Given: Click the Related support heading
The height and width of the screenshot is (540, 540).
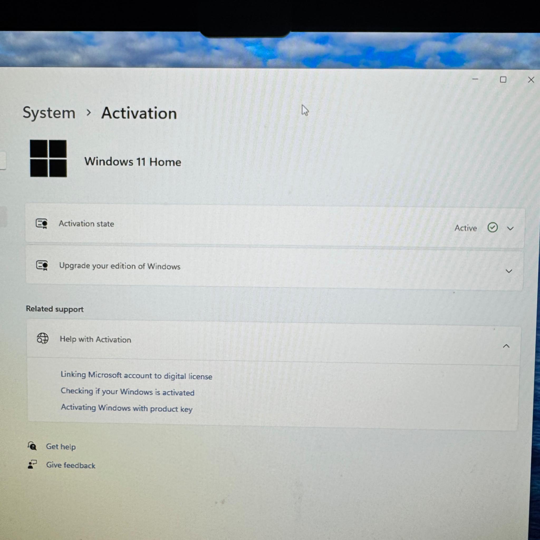Looking at the screenshot, I should pyautogui.click(x=55, y=309).
